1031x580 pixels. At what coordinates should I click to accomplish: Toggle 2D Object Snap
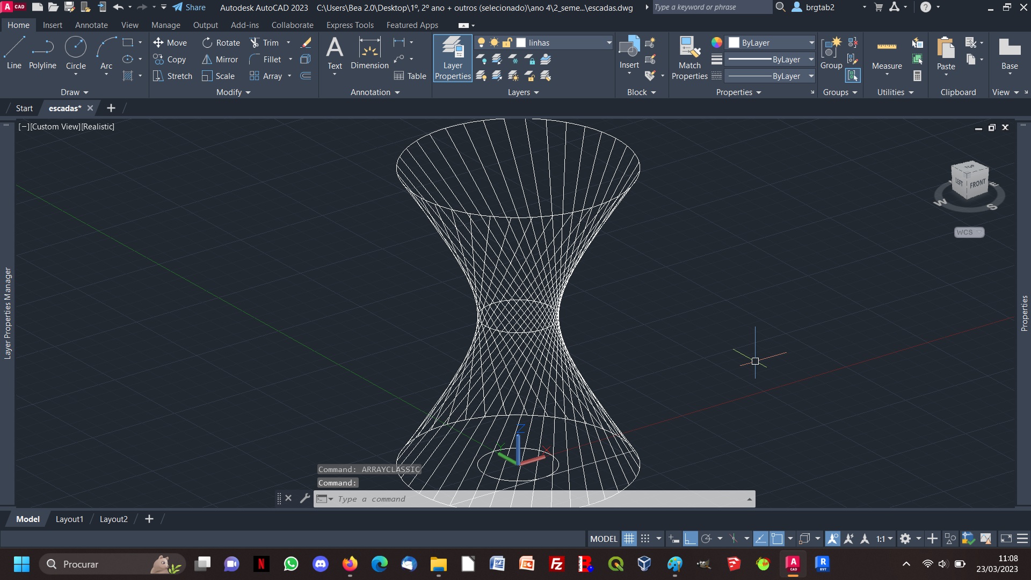pyautogui.click(x=777, y=539)
